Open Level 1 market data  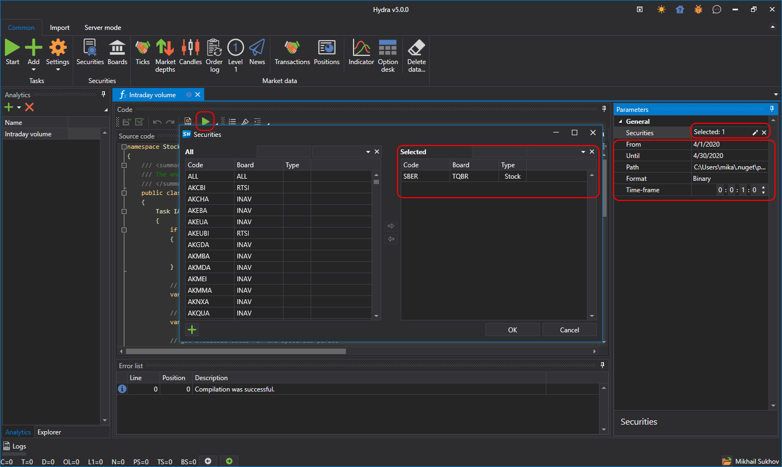[x=236, y=55]
